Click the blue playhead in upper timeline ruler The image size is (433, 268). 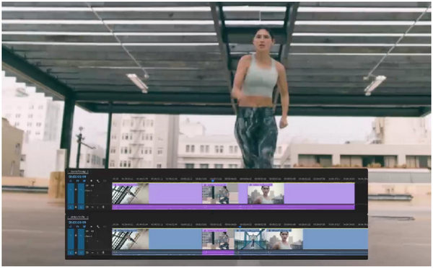point(213,181)
